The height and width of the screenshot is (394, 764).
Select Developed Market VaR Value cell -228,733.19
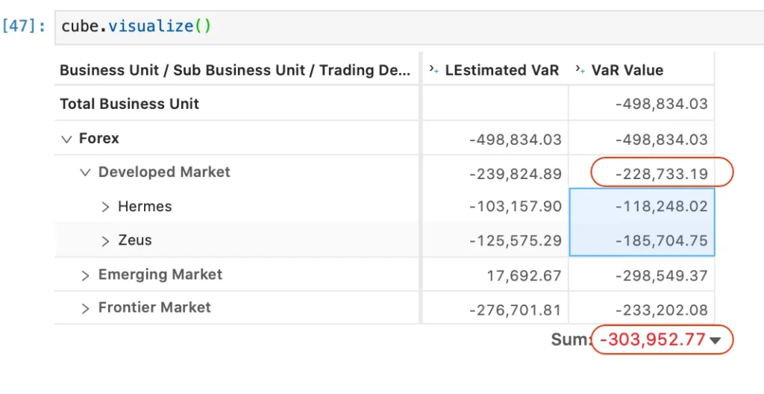642,173
